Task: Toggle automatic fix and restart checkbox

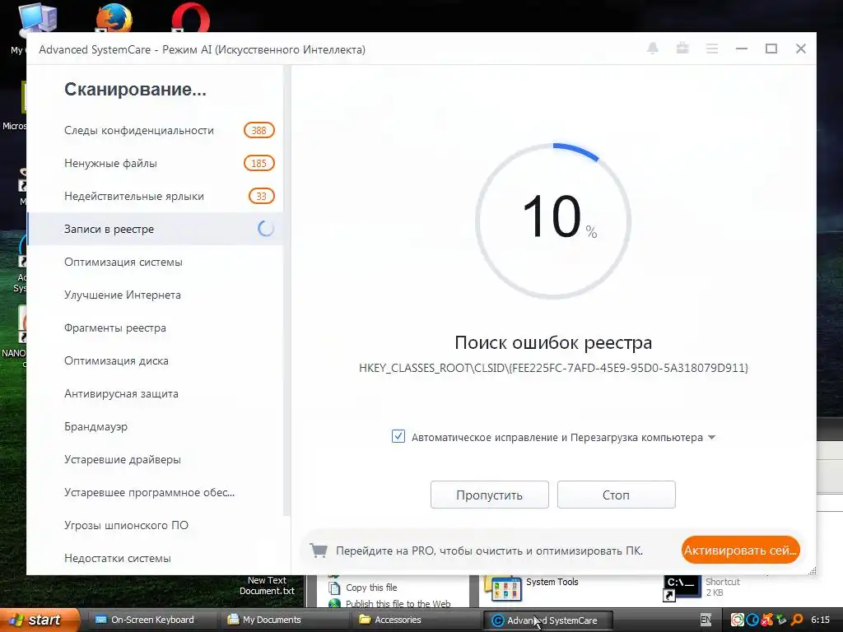Action: [398, 436]
